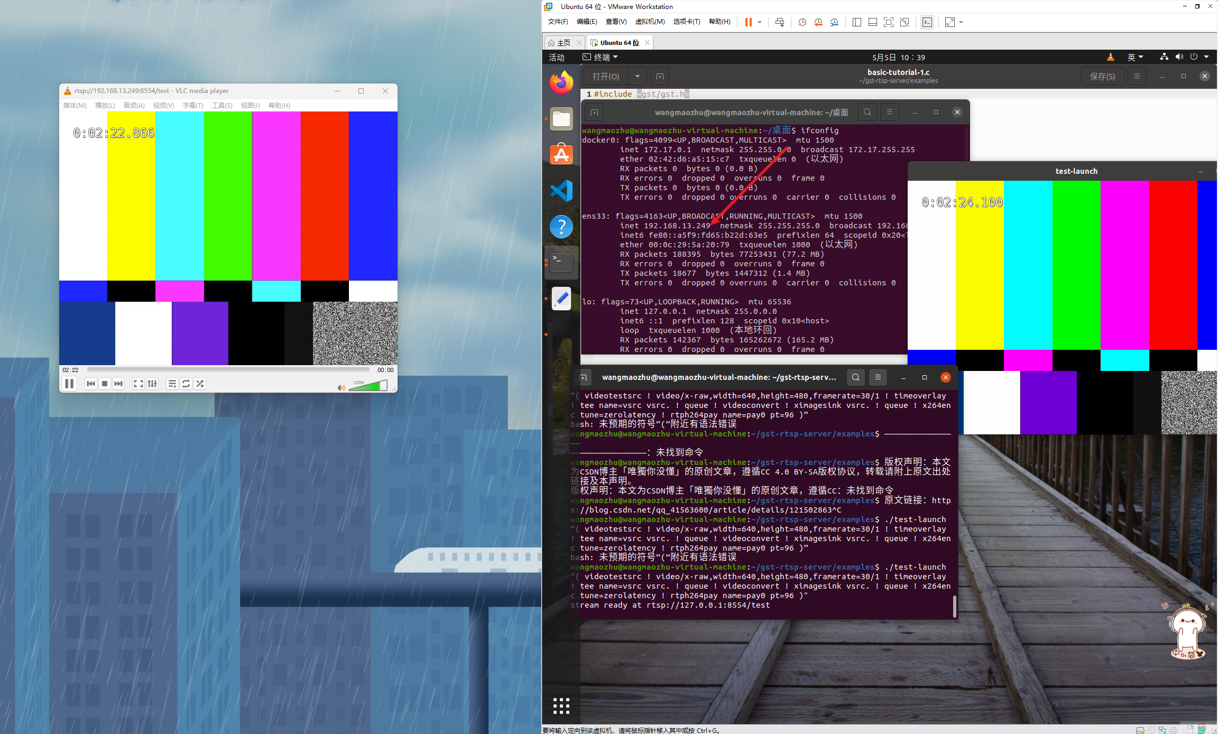Pause the VLC stream playback

69,384
